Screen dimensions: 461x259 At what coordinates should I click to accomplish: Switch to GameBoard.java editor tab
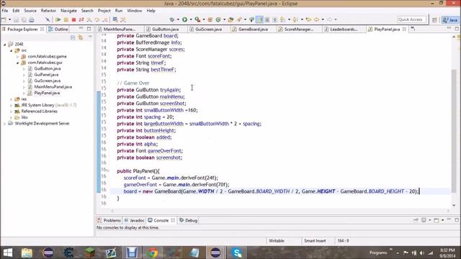click(x=253, y=29)
